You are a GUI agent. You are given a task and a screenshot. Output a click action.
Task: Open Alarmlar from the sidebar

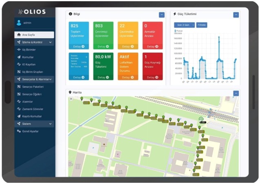click(x=27, y=101)
